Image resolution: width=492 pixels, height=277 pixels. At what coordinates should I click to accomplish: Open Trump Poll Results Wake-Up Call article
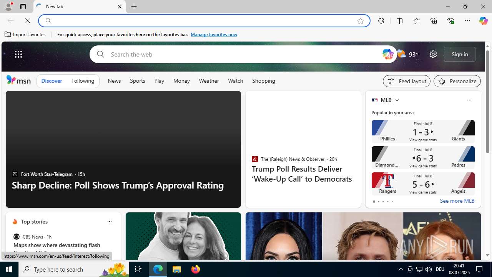coord(302,174)
